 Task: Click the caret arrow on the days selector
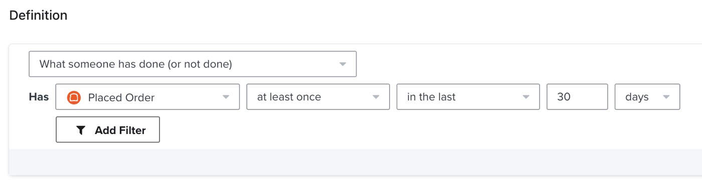pyautogui.click(x=666, y=97)
